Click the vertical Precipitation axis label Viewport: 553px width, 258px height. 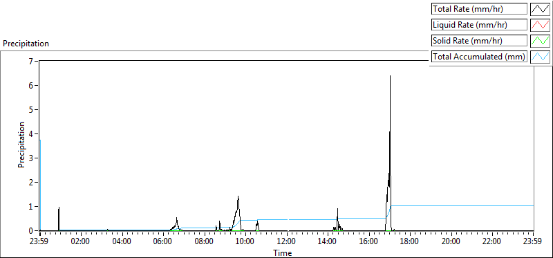pos(21,145)
